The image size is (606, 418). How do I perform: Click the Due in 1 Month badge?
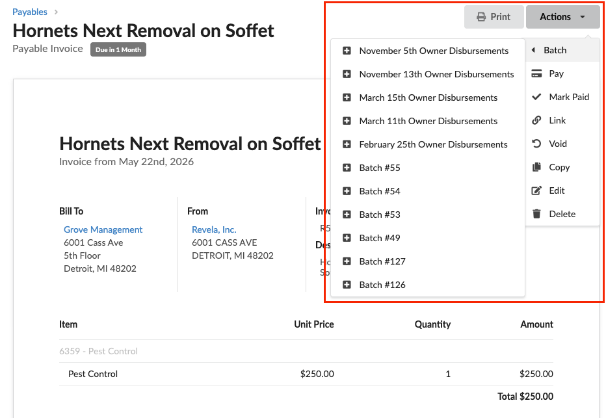(x=118, y=49)
